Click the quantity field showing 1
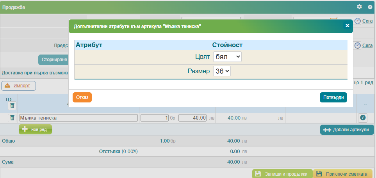 pos(155,118)
